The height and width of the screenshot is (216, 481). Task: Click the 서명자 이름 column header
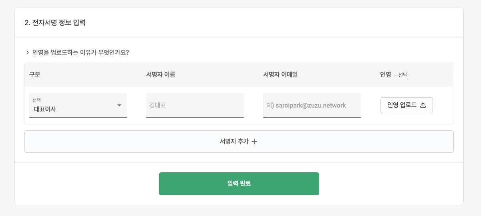[x=161, y=74]
